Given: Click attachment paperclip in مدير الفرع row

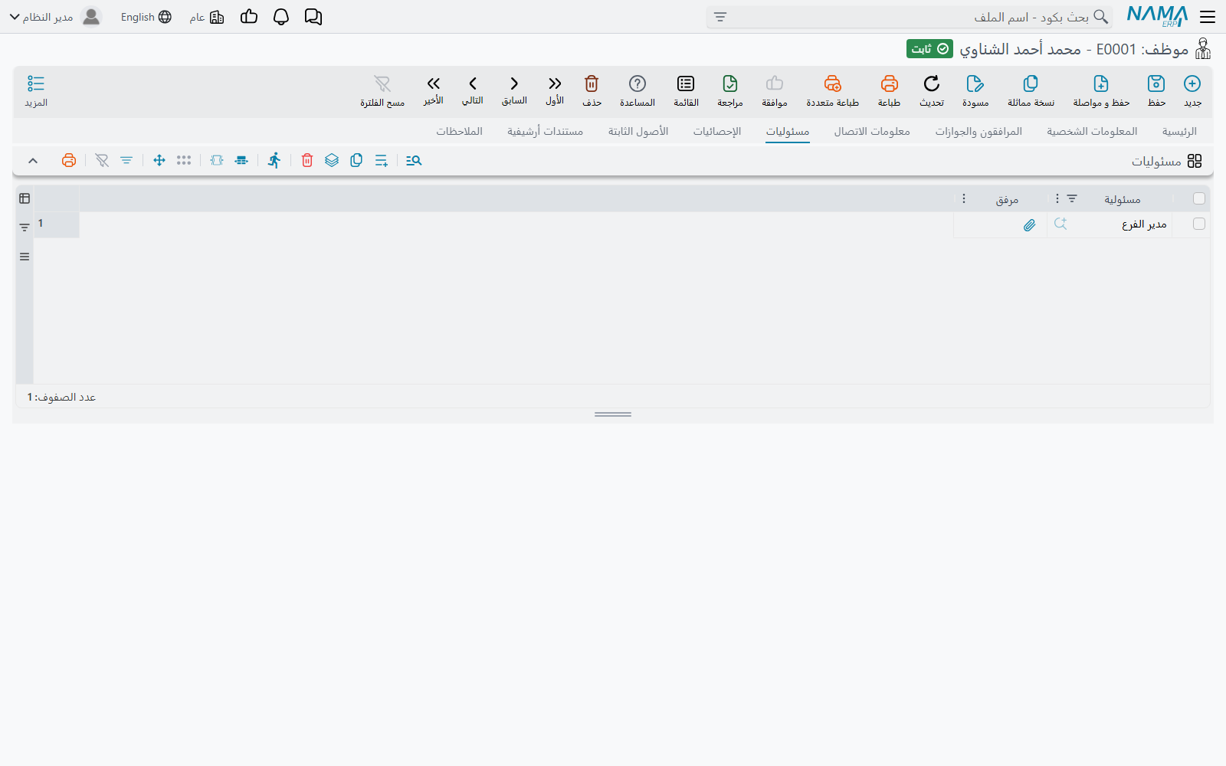Looking at the screenshot, I should tap(1029, 224).
